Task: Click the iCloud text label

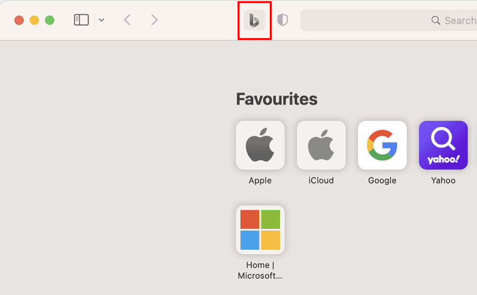Action: (x=321, y=181)
